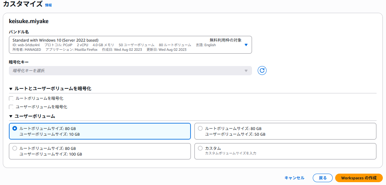Click the ルートとユーザーボリュームを暗号化 heading text
The height and width of the screenshot is (185, 386).
point(53,89)
